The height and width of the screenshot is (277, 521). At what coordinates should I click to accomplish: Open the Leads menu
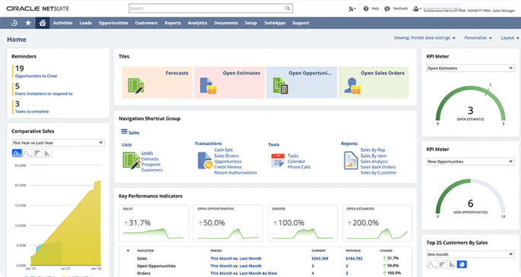click(85, 23)
